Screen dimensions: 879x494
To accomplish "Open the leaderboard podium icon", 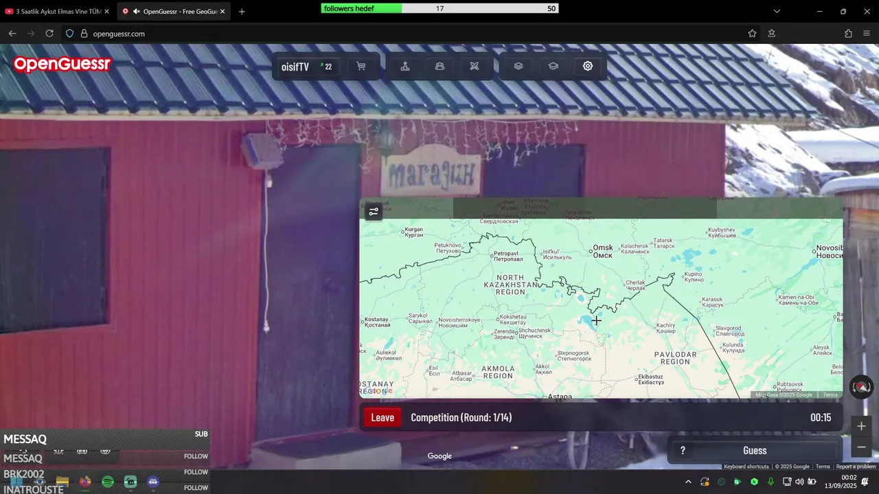I will tap(405, 67).
